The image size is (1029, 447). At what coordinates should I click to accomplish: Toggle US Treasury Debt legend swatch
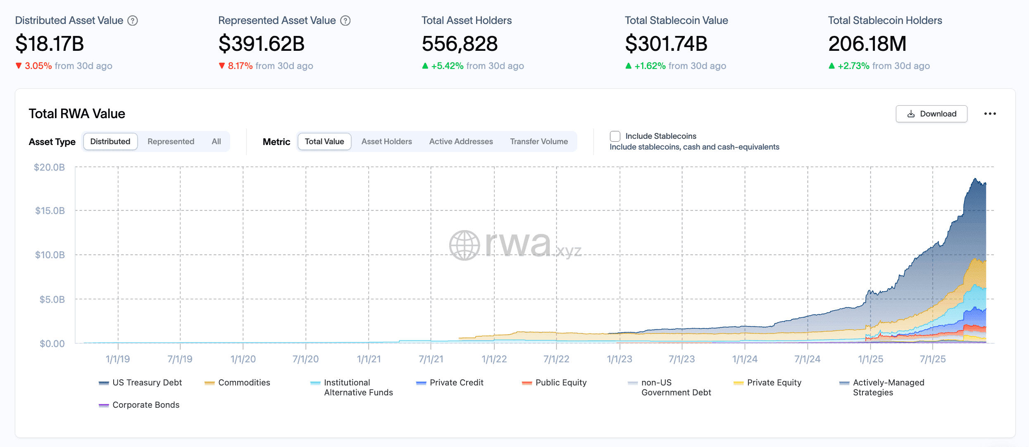pyautogui.click(x=104, y=383)
